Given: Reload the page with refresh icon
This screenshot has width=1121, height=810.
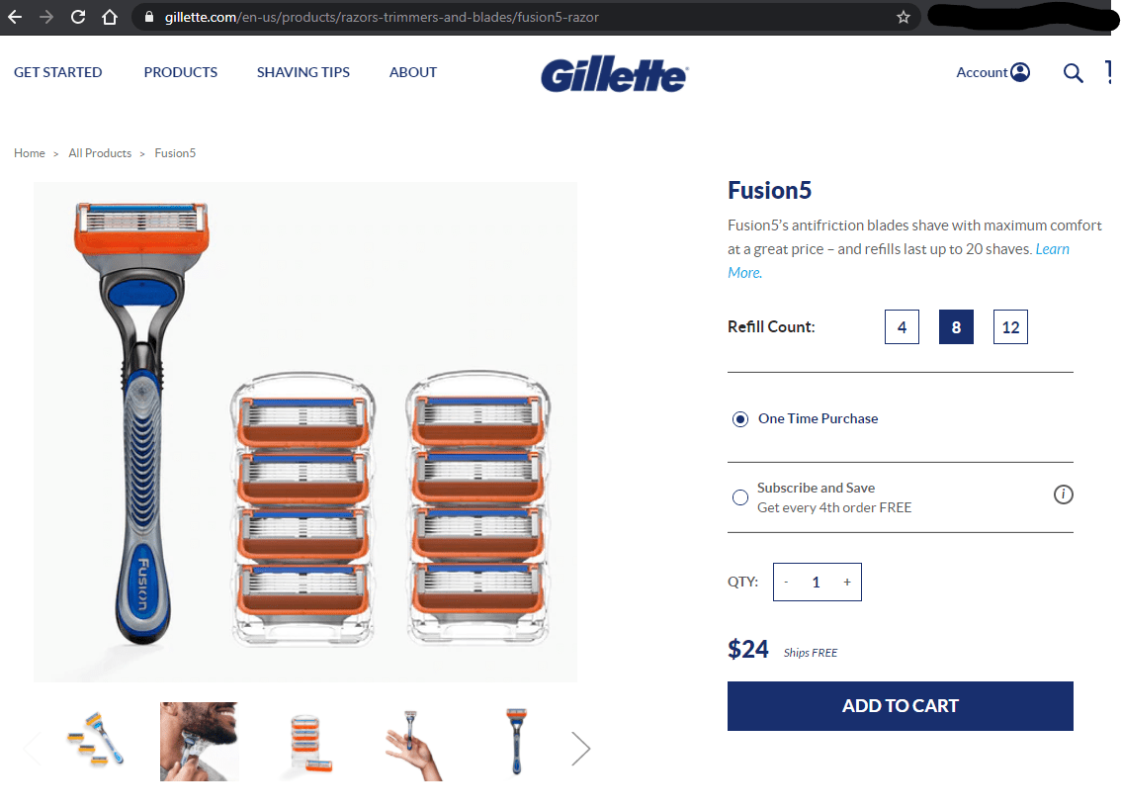Looking at the screenshot, I should tap(78, 17).
